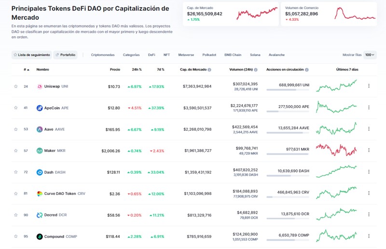Click Maker price $2,006.26
386x249 pixels.
(111, 151)
